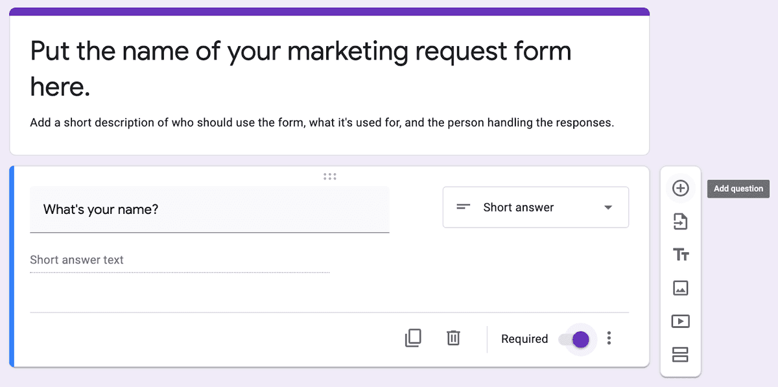Open more options for the question

tap(609, 338)
